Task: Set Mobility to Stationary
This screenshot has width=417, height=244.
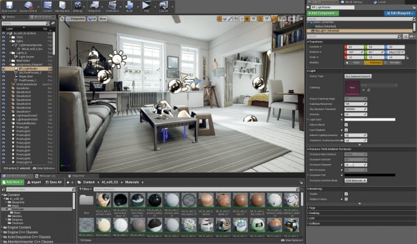Action: coord(373,62)
